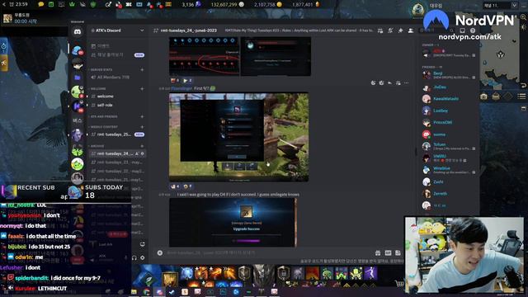Screen dimensions: 528x297
Task: Click plus next to ARCHIVE
Action: [x=142, y=146]
